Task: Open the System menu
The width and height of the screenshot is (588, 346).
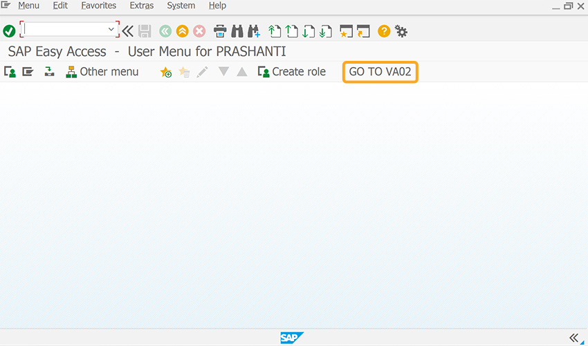Action: [x=181, y=6]
